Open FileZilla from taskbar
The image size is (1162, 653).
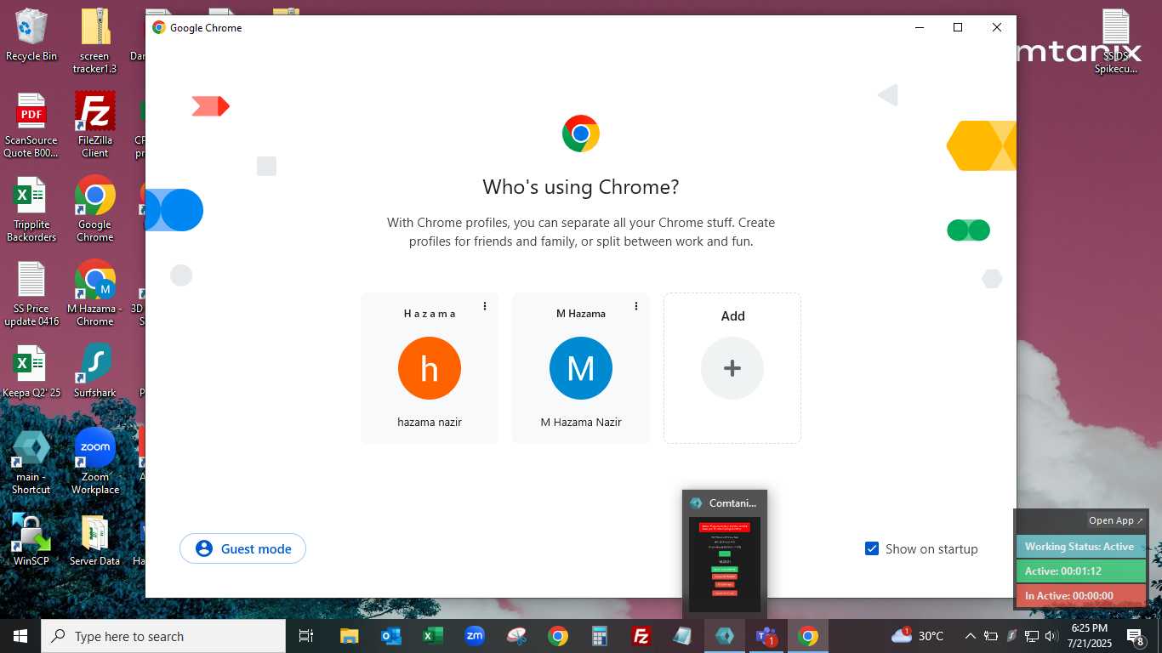coord(641,636)
